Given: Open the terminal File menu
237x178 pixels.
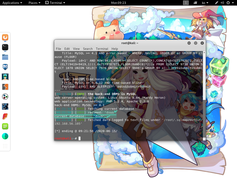Looking at the screenshot, I should 58,49.
